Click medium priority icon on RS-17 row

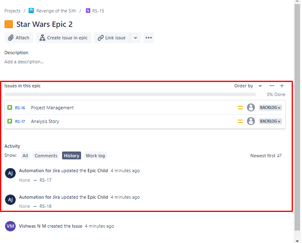[x=240, y=121]
